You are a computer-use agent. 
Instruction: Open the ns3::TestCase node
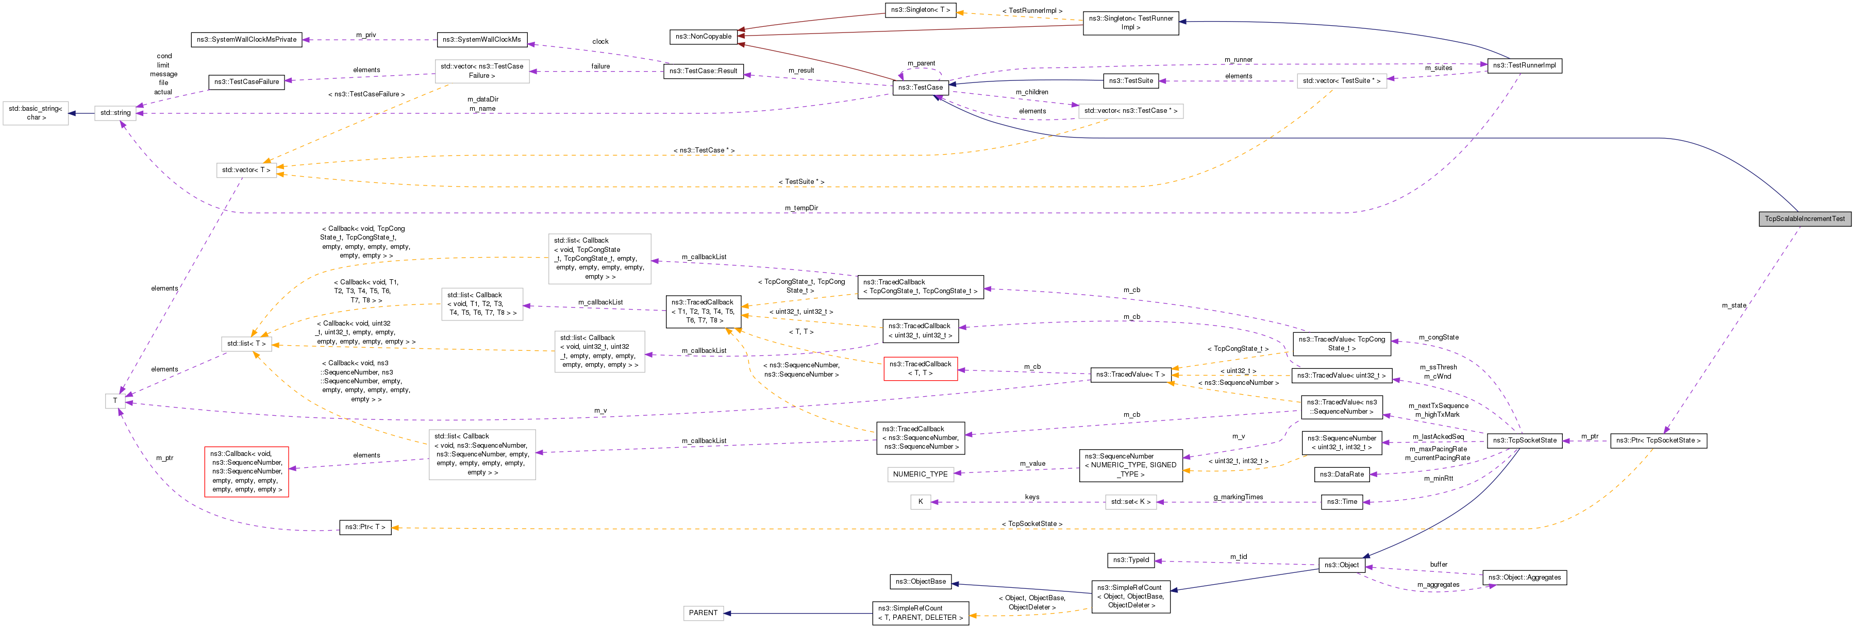pyautogui.click(x=920, y=88)
